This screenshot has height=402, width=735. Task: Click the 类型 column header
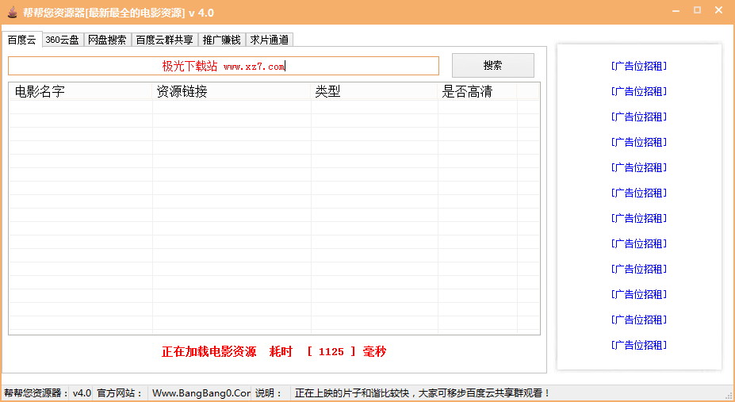tap(374, 92)
